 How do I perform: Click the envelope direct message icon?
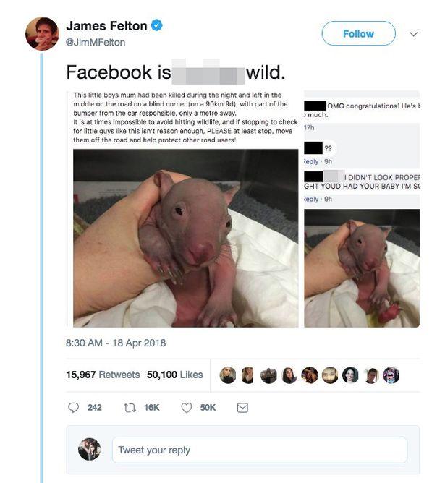click(x=242, y=408)
